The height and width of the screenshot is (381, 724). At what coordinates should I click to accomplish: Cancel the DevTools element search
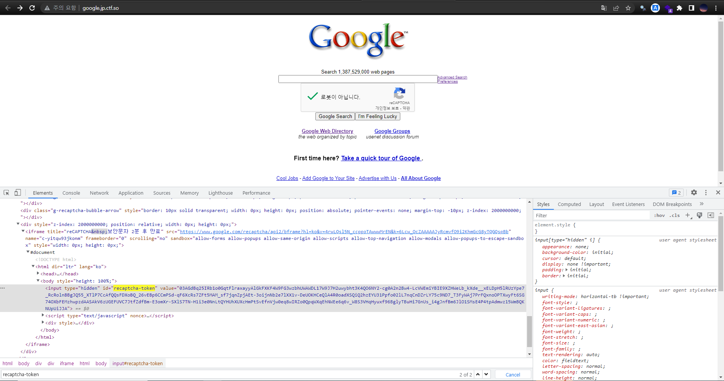point(513,375)
